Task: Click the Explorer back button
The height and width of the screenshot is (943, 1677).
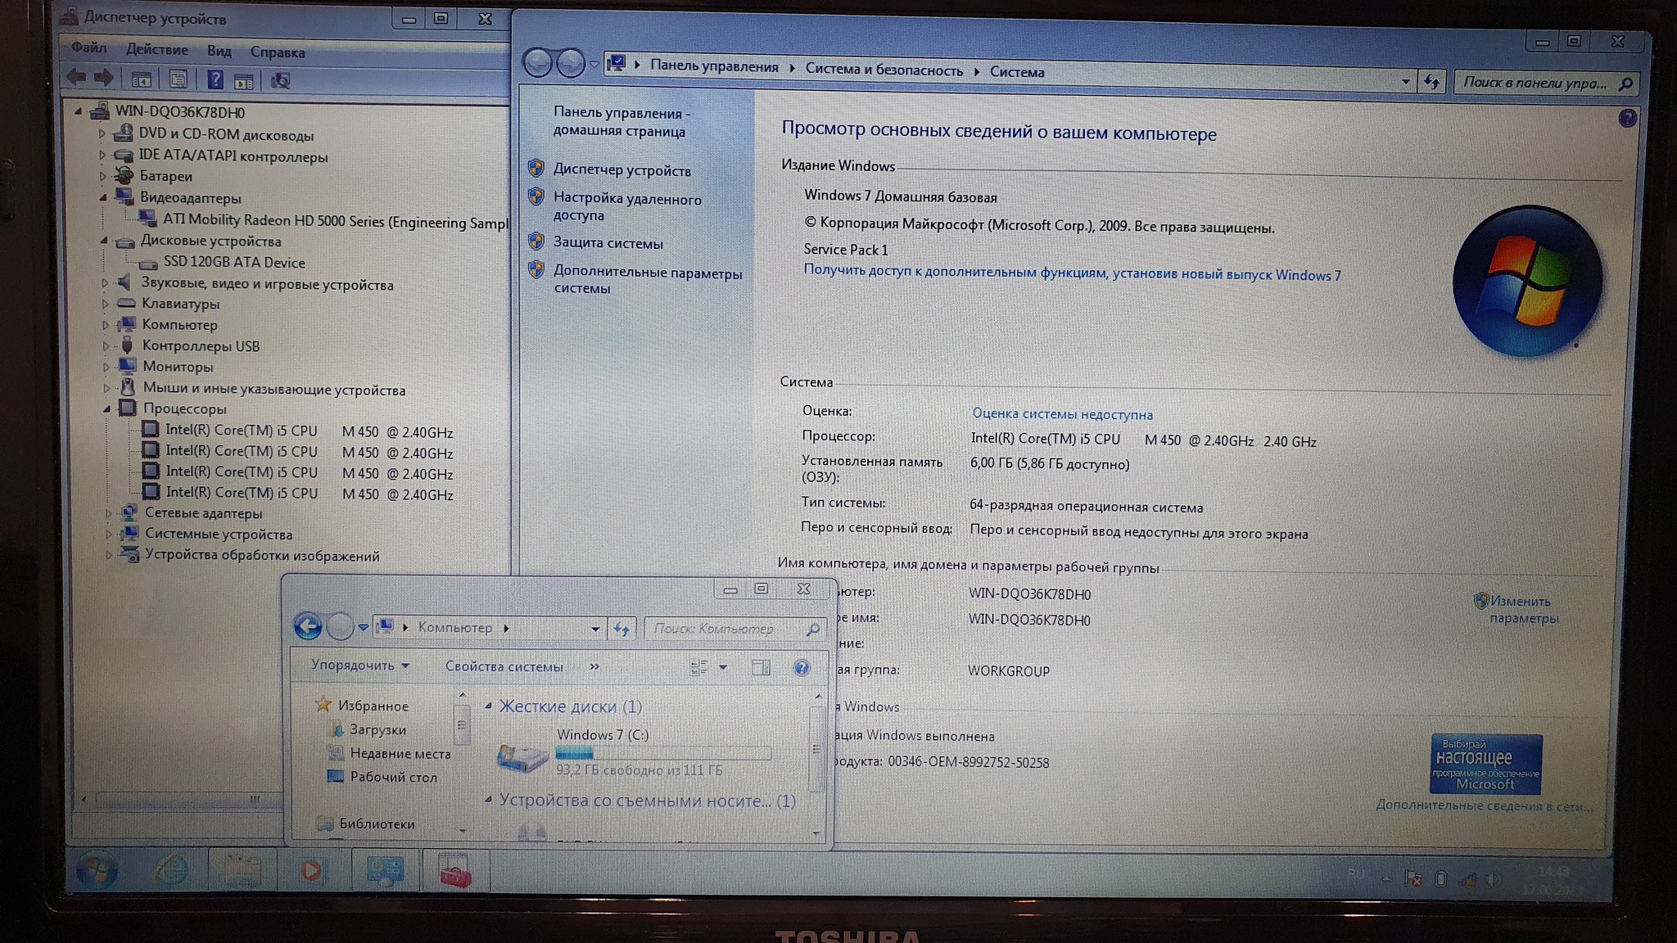Action: [x=308, y=627]
